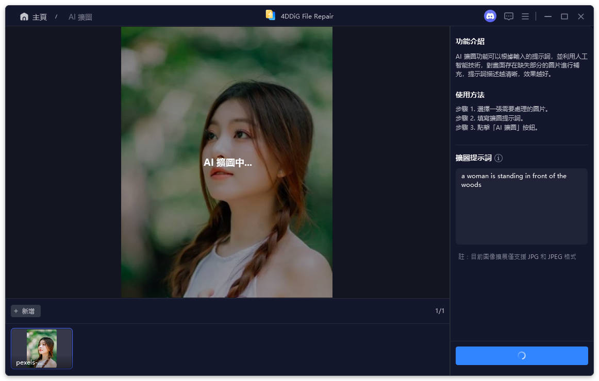Select the 主頁 breadcrumb item
Screen dimensions: 599x381
(x=39, y=16)
